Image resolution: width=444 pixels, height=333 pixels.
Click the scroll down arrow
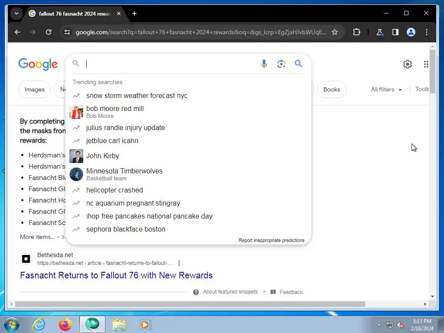coord(432,297)
